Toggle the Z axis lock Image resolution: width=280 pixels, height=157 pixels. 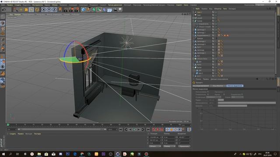point(54,10)
